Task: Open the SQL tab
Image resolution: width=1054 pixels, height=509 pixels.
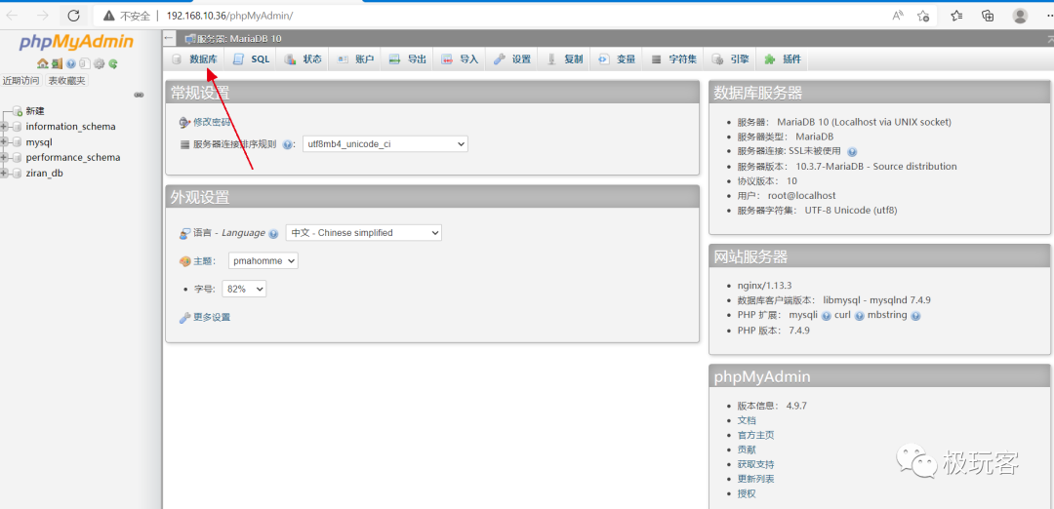Action: pos(252,59)
